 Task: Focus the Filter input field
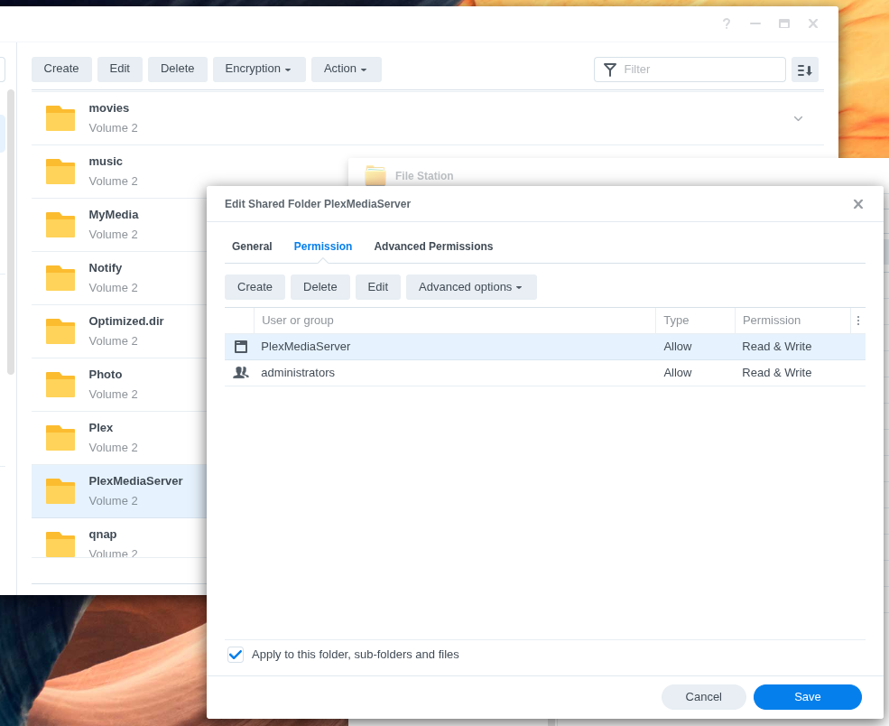point(690,70)
